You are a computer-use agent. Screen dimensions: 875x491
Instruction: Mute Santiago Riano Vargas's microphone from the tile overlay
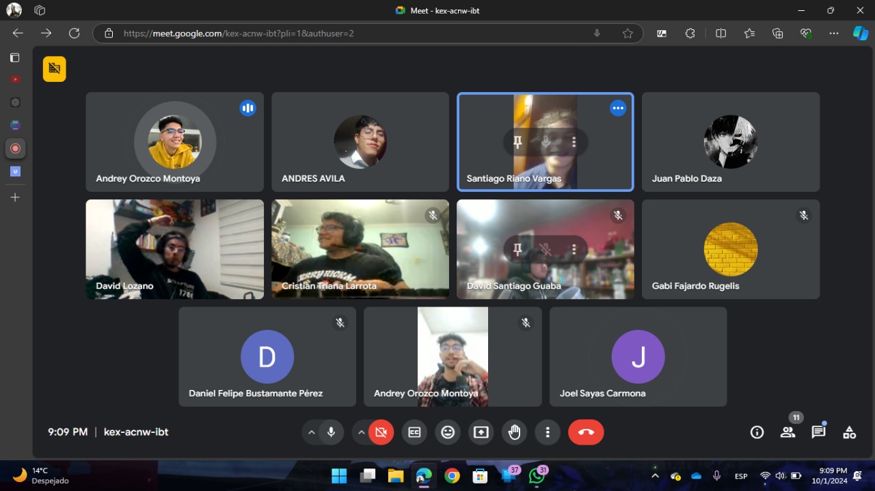coord(546,141)
